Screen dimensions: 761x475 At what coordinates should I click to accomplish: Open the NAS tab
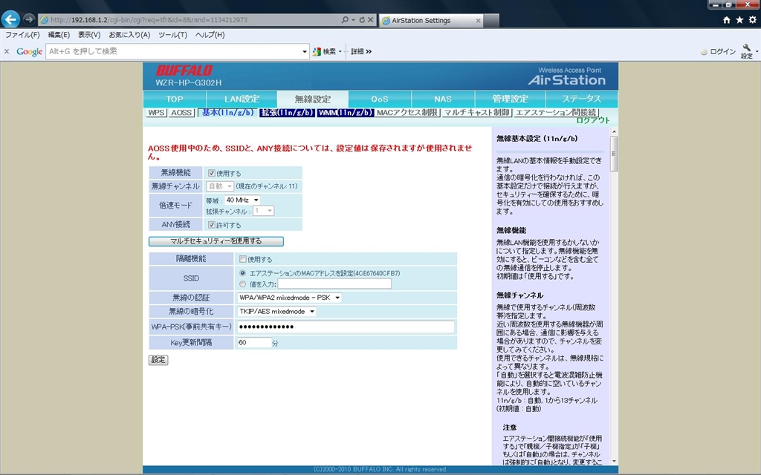[443, 99]
